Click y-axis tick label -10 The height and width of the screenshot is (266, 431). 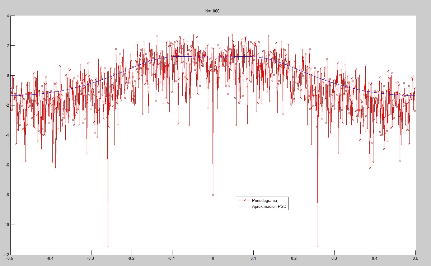(6, 225)
